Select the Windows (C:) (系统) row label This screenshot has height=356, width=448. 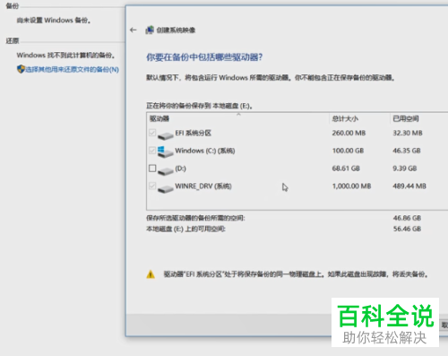205,151
